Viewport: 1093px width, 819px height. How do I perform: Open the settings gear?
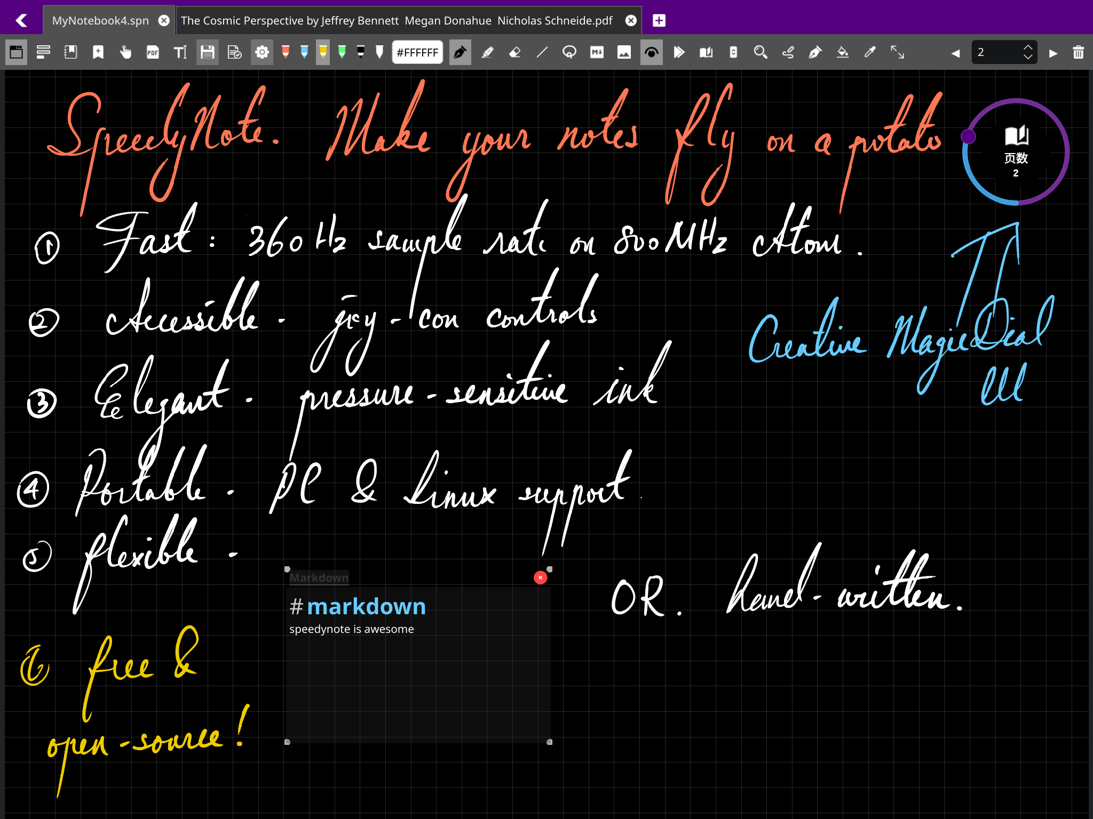tap(262, 52)
